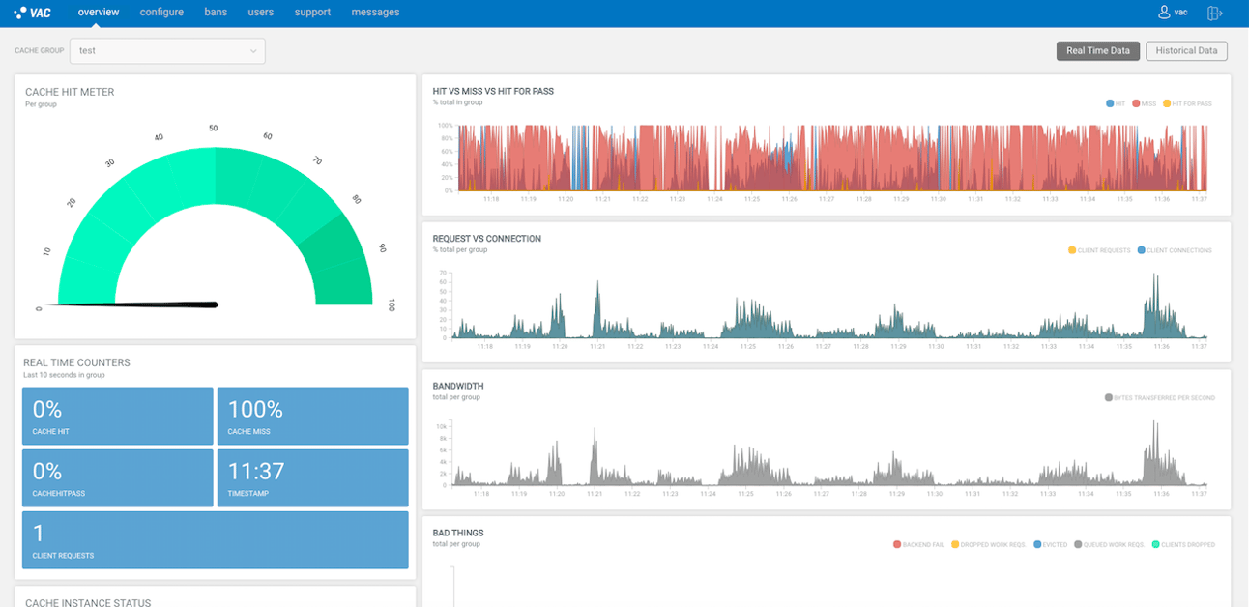Click the REQUEST VS CONNECTION chart title
This screenshot has width=1249, height=607.
point(487,238)
